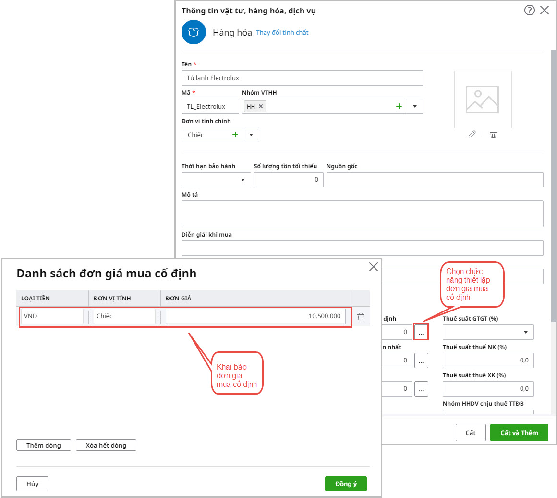Click the help question mark icon
The height and width of the screenshot is (498, 557).
point(529,10)
